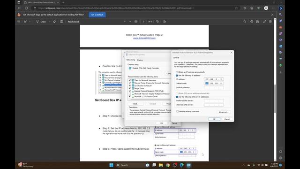Select Use the following DNS server addresses

177,97
